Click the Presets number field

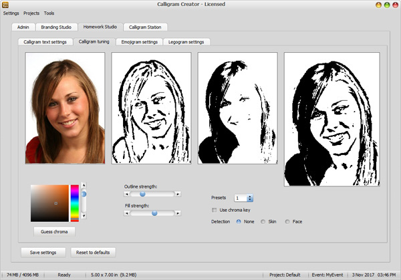[x=241, y=198]
